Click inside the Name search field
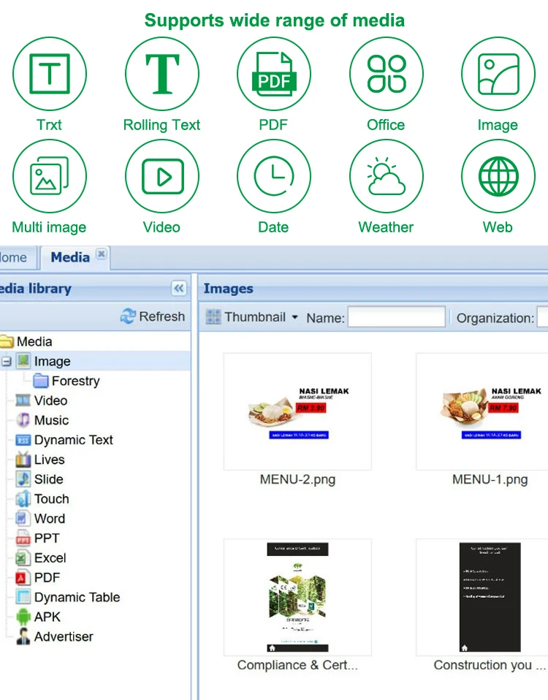The width and height of the screenshot is (548, 700). (396, 317)
